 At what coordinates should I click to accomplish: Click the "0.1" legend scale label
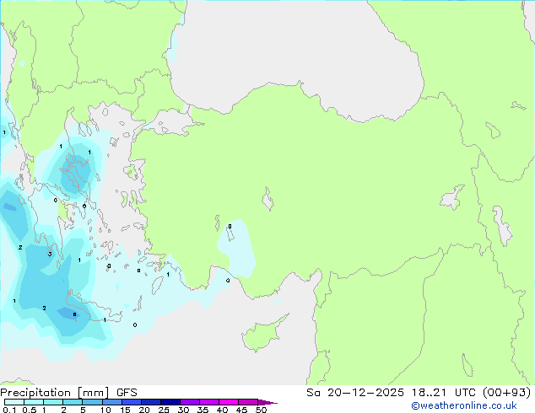pyautogui.click(x=9, y=410)
